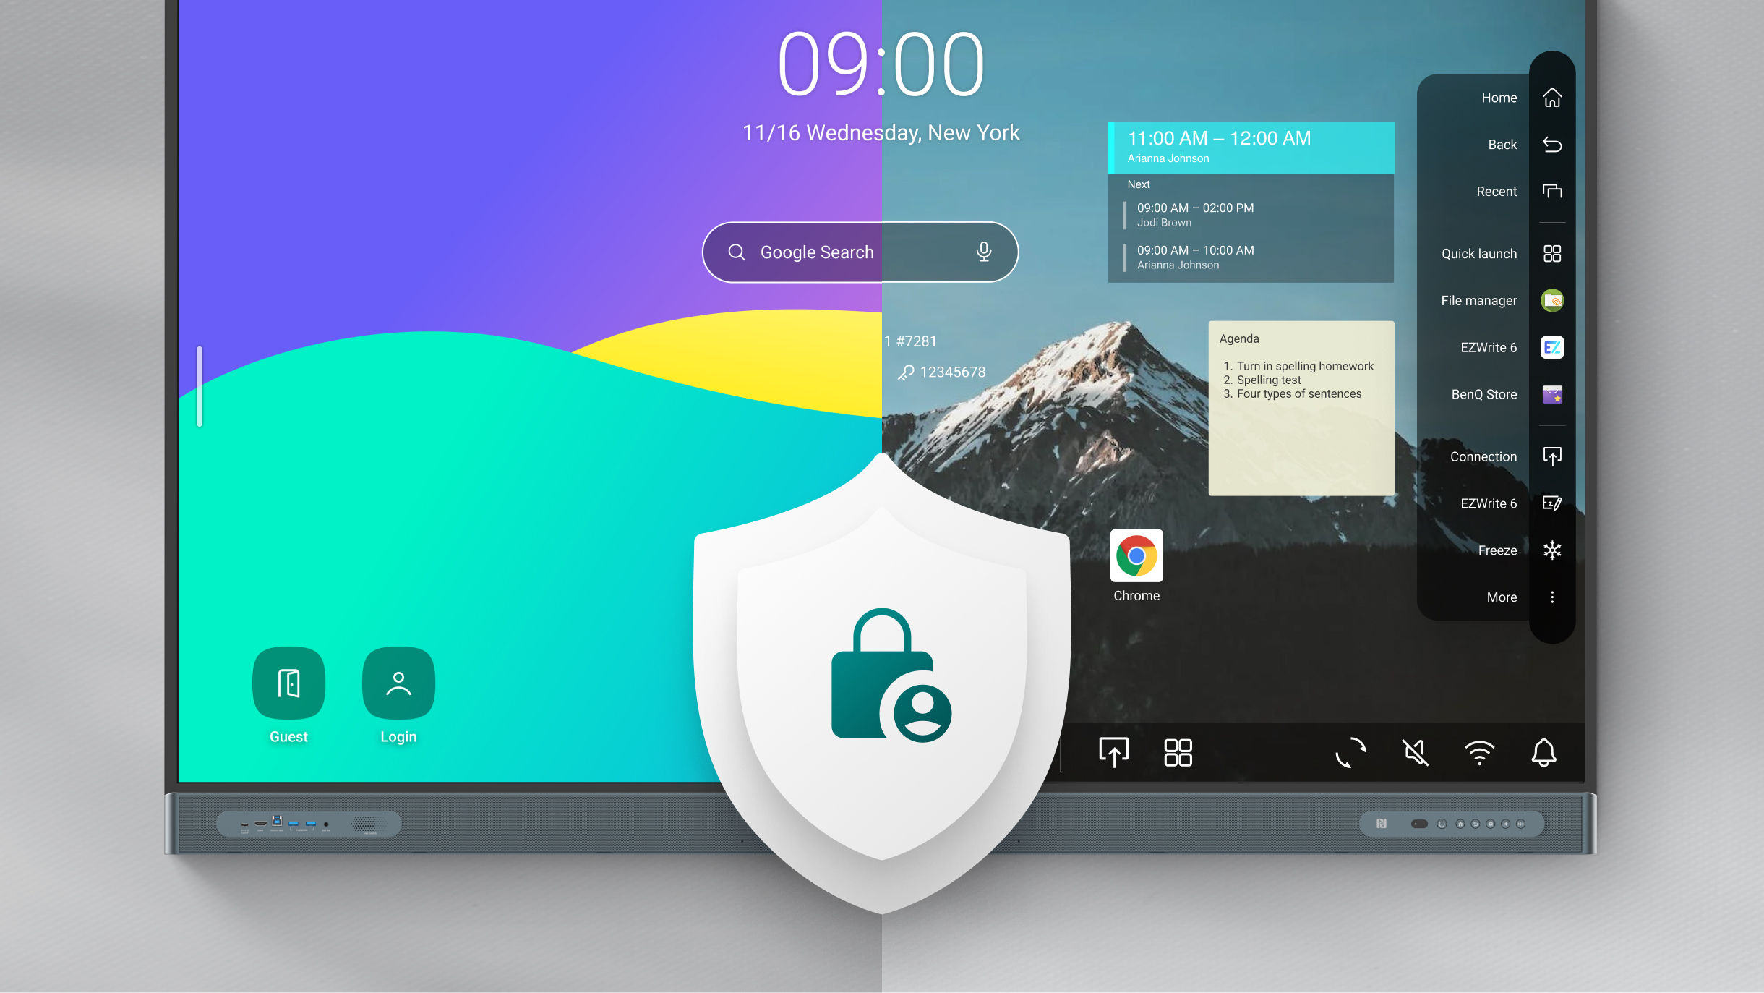Click the Google Search input field
This screenshot has width=1764, height=993.
point(862,252)
